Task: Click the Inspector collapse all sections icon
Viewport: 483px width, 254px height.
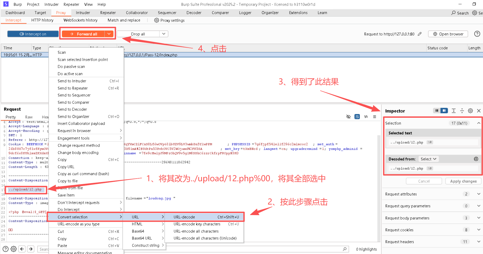Action: [462, 111]
